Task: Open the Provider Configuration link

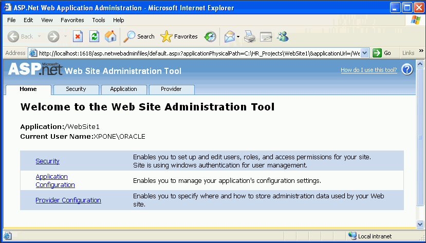Action: 68,200
